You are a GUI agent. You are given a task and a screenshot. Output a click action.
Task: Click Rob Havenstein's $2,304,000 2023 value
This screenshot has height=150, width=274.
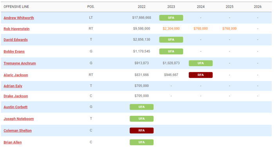coord(171,28)
